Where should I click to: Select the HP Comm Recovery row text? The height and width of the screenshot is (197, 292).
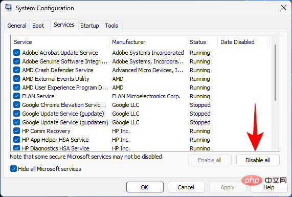[x=46, y=131]
